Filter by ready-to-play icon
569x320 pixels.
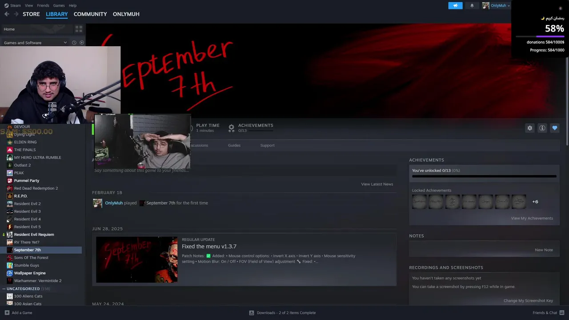pos(81,43)
